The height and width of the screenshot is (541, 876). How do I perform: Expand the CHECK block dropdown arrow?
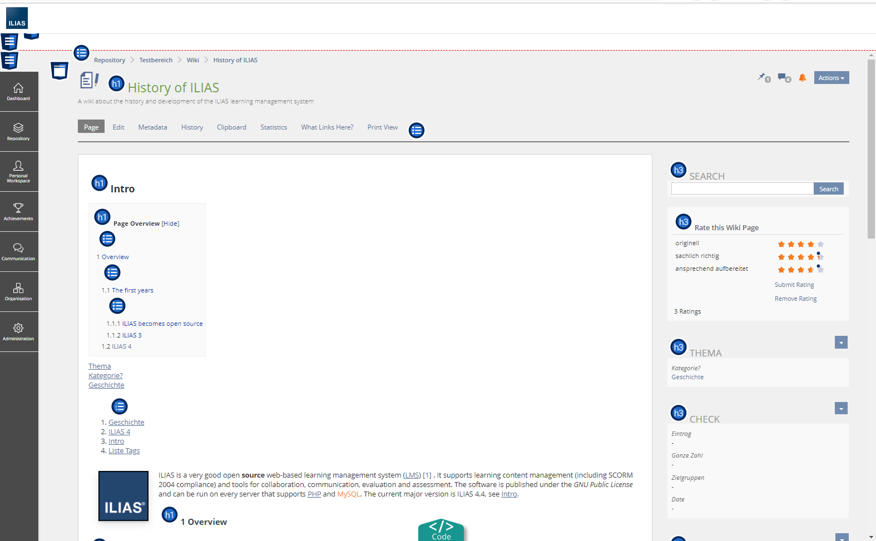click(840, 409)
